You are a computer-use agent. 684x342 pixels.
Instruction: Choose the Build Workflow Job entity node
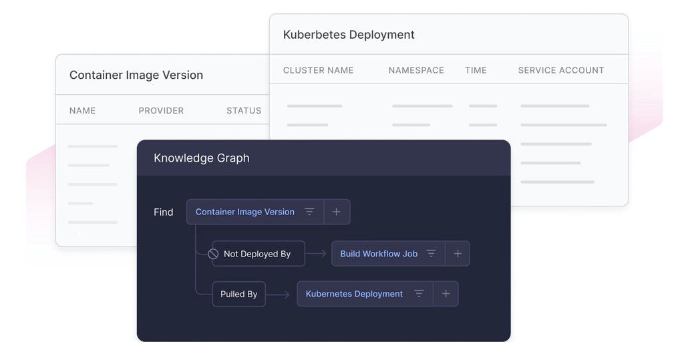click(x=378, y=254)
